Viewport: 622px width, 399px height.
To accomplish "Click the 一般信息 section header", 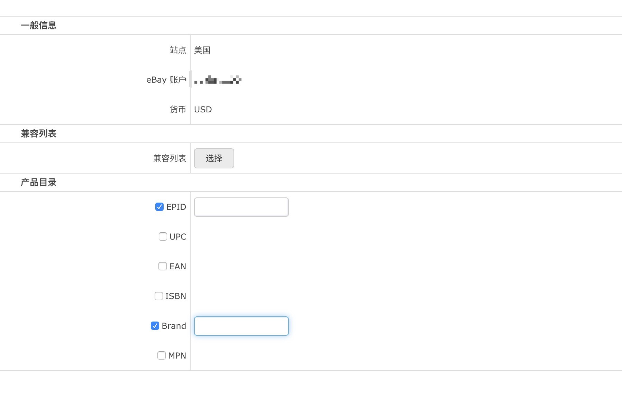I will (38, 25).
